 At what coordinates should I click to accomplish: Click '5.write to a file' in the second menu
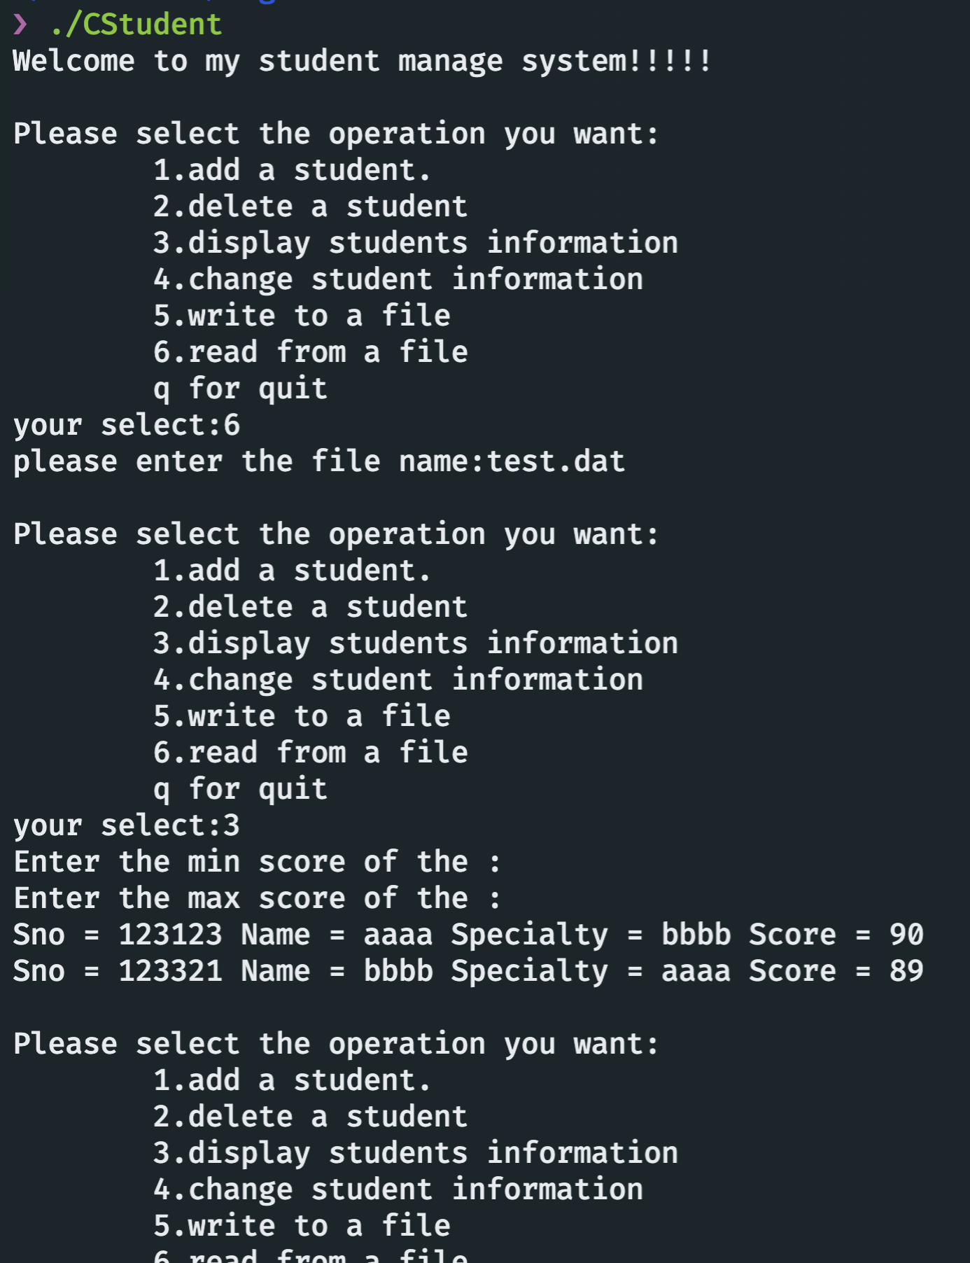(x=302, y=716)
